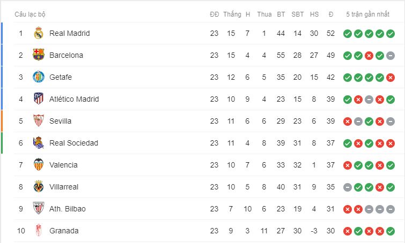Select the Câu lạc bộ column header
405x243 pixels.
click(30, 14)
